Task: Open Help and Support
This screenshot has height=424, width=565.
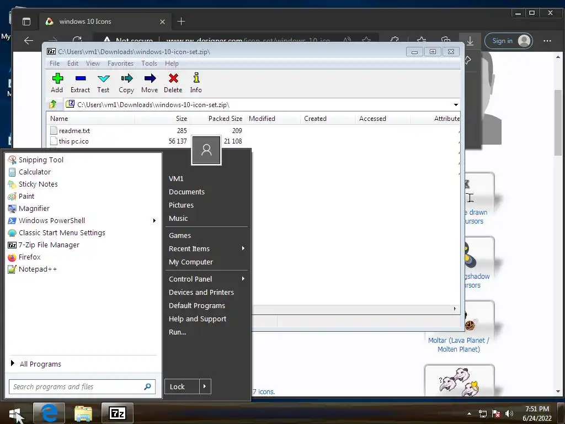Action: [x=198, y=319]
